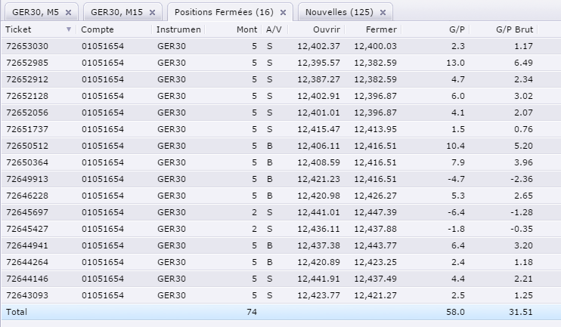
Task: Click the G/P Brut column header
Action: (514, 29)
